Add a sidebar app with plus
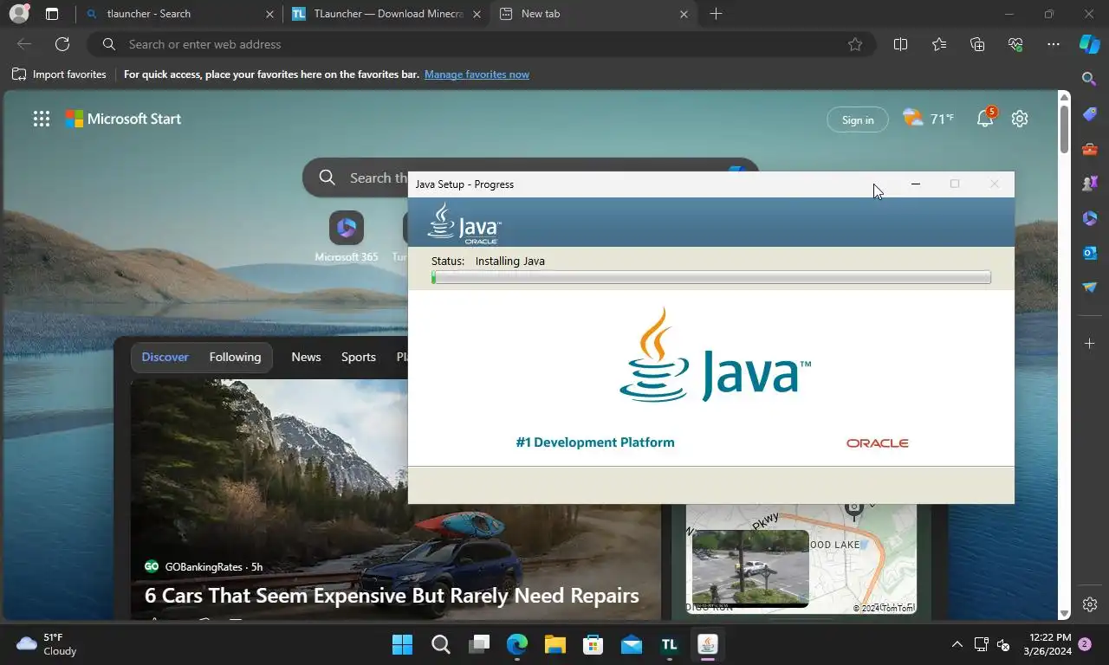Screen dimensions: 1109x665 (x=1090, y=344)
